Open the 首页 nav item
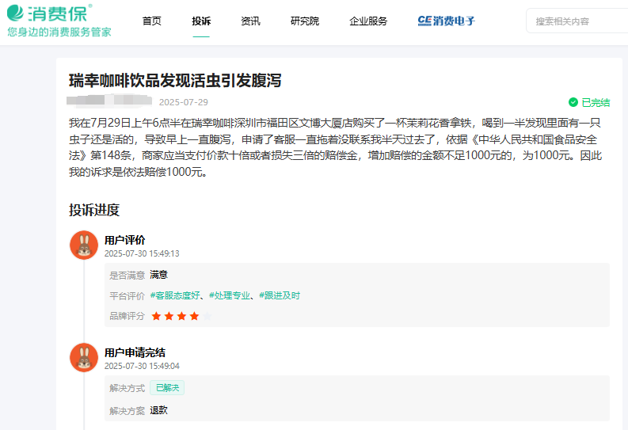Screen dimensions: 628x430 152,21
